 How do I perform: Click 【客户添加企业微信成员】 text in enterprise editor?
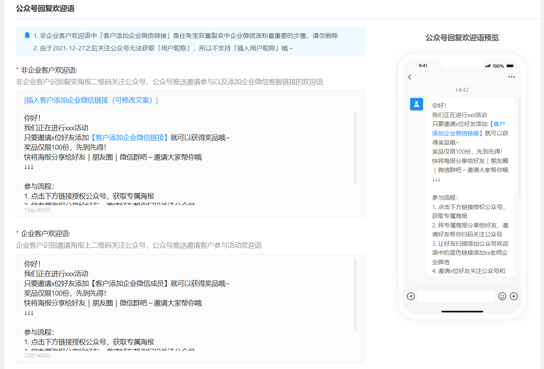pos(130,284)
